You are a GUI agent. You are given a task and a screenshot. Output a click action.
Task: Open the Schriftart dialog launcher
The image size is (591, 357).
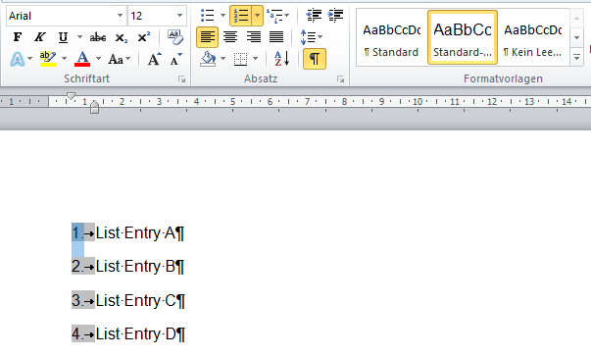pyautogui.click(x=182, y=79)
